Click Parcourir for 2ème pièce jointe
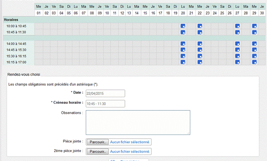Viewport: 267px width, 161px height. pyautogui.click(x=98, y=151)
